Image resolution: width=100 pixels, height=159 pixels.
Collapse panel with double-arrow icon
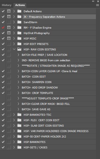click(93, 1)
